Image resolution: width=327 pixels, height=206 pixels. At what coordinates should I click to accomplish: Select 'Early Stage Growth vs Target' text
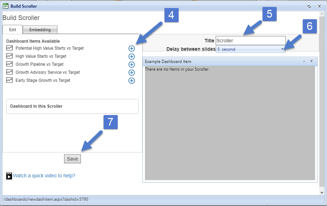(x=43, y=80)
